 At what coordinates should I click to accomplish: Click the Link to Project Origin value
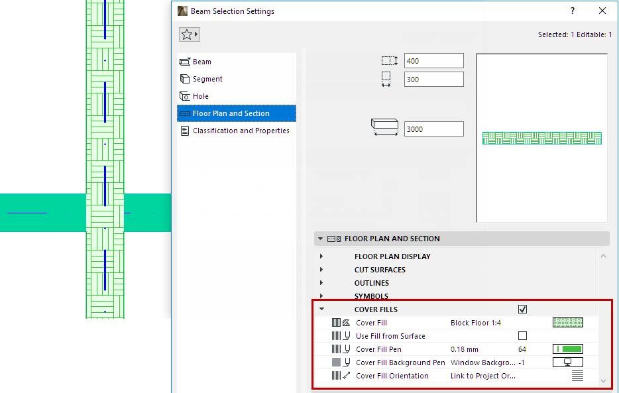coord(482,376)
